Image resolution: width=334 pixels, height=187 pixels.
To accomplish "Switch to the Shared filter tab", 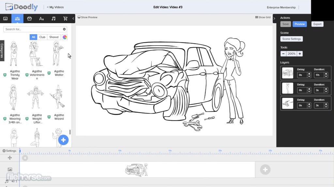I will [54, 37].
